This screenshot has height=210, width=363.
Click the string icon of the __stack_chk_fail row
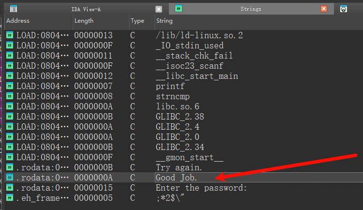pos(10,56)
